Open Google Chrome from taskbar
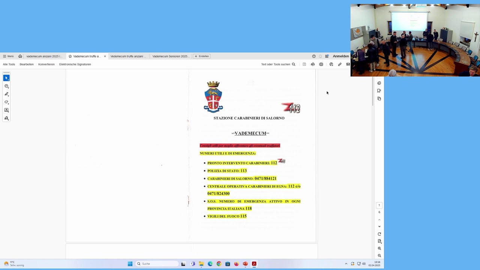The width and height of the screenshot is (480, 270). (x=219, y=264)
